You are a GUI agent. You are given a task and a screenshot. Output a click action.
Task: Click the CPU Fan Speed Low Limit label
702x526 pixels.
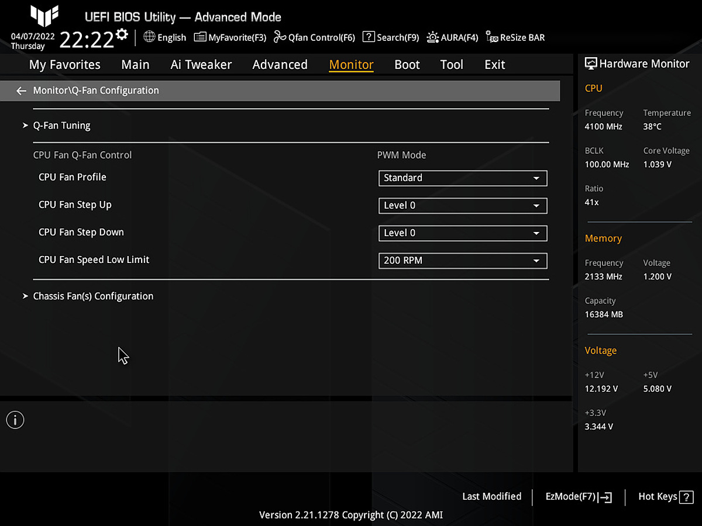pos(94,259)
